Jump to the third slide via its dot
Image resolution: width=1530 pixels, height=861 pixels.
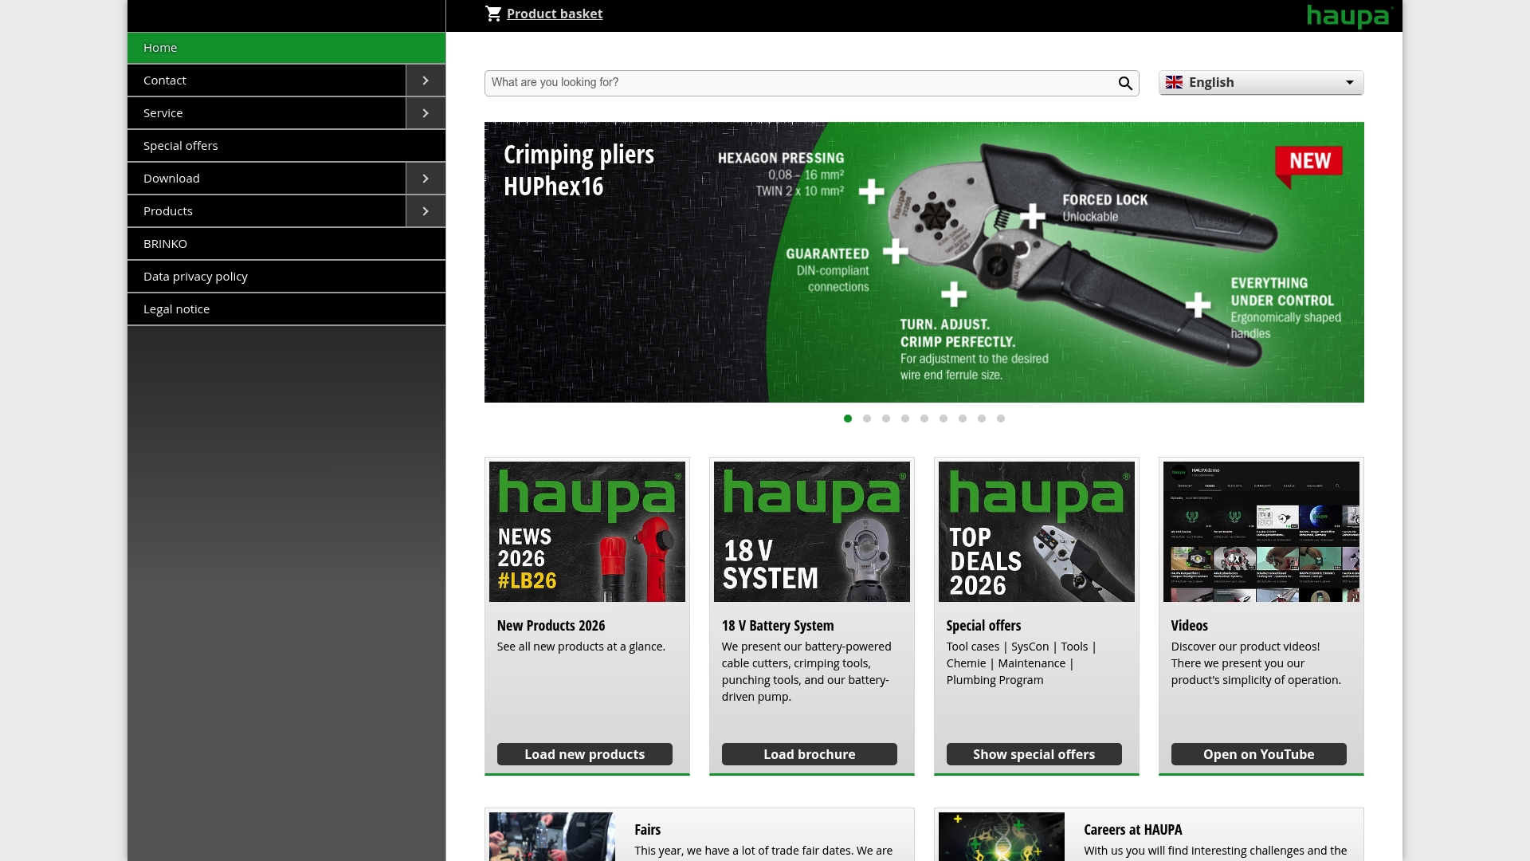tap(886, 418)
